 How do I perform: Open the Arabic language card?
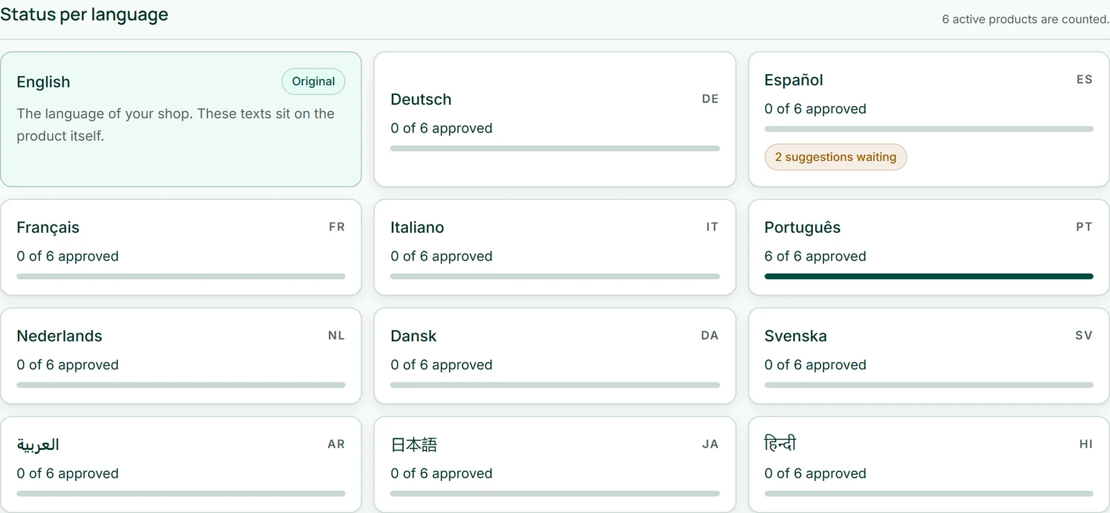coord(181,464)
